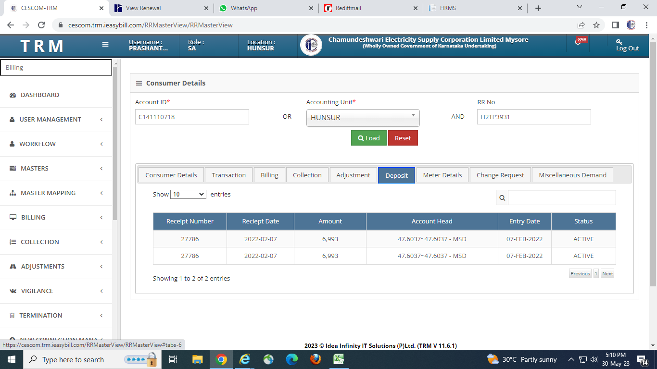The image size is (657, 369).
Task: Sort table by Receipt Number header
Action: 190,221
